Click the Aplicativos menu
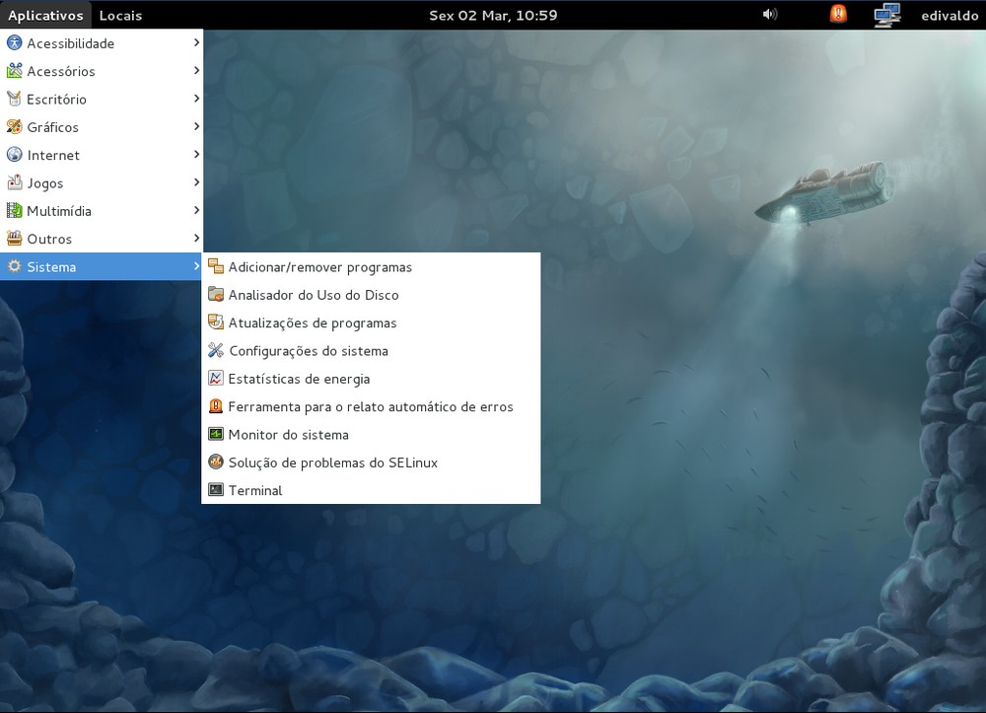 45,15
